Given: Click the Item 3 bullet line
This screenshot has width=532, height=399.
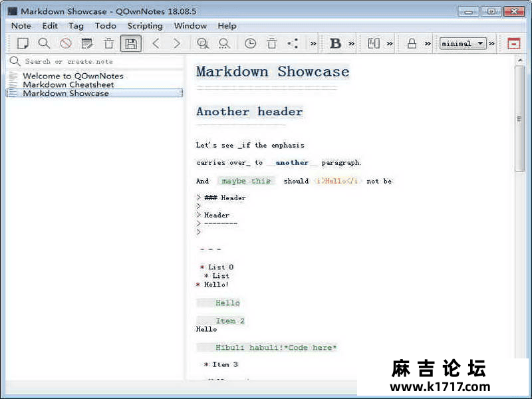Looking at the screenshot, I should 221,364.
